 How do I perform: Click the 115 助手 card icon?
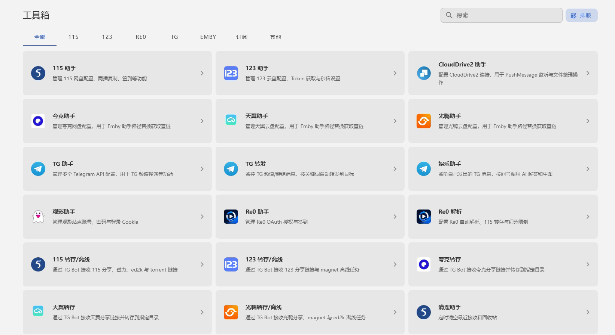(x=38, y=73)
